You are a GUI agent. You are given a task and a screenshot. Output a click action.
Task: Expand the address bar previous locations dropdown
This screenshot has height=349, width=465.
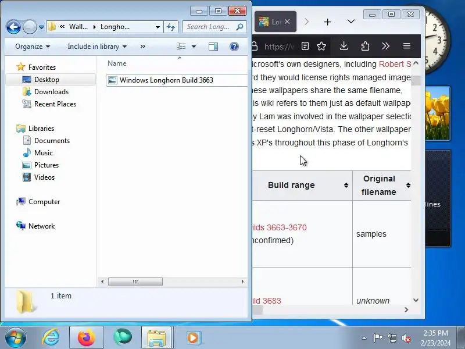pos(158,27)
